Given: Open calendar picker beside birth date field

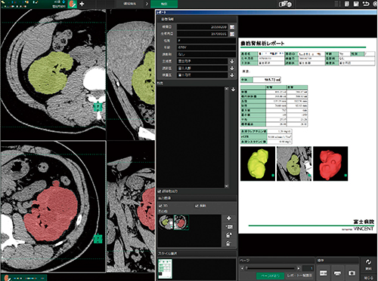Looking at the screenshot, I should click(x=232, y=34).
